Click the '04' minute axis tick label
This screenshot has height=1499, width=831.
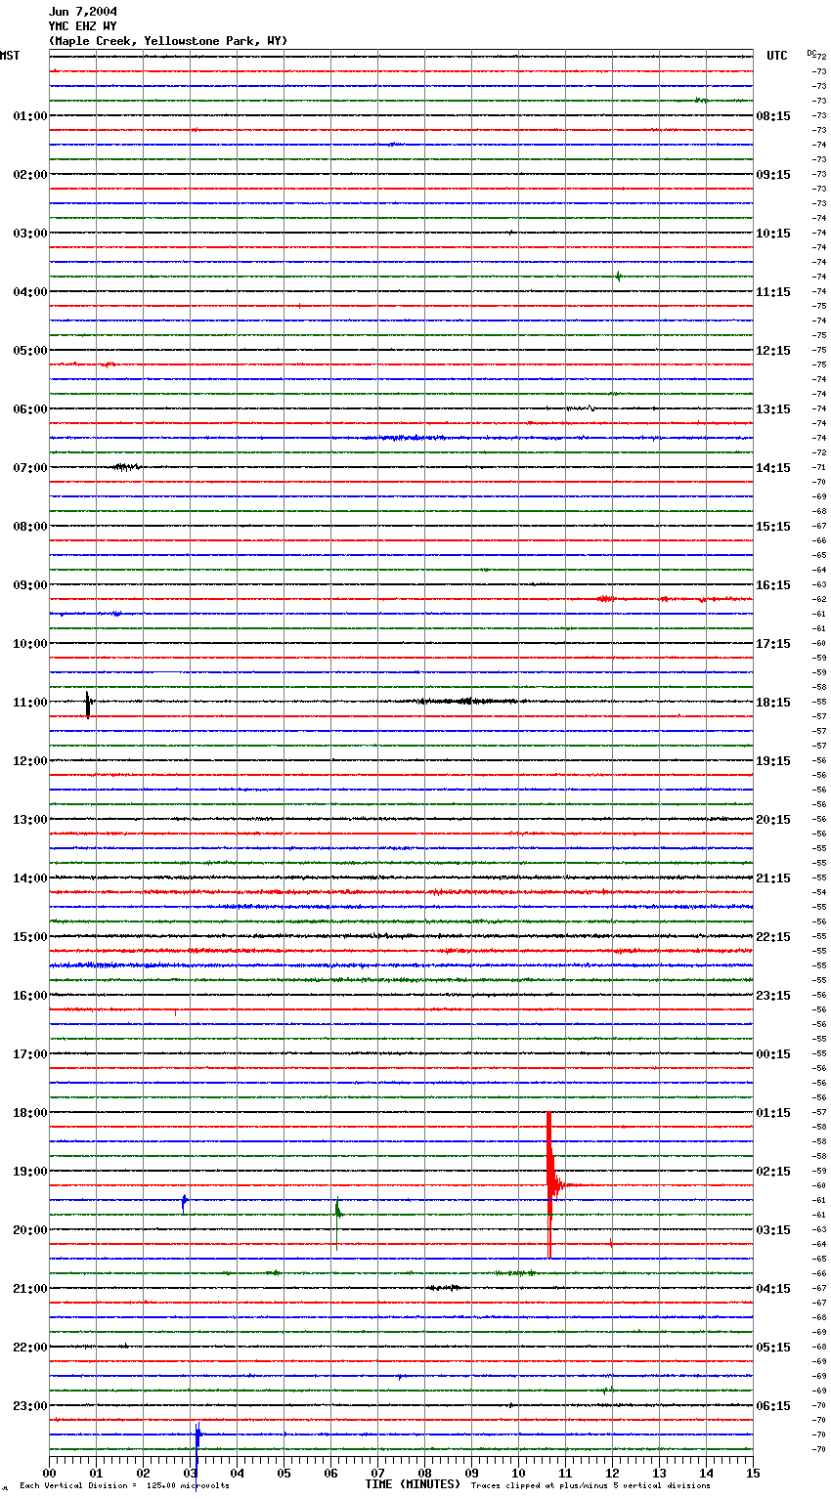[x=237, y=1473]
